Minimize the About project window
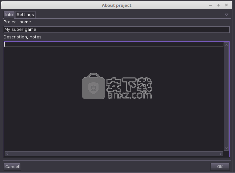Image resolution: width=235 pixels, height=173 pixels. pyautogui.click(x=211, y=6)
